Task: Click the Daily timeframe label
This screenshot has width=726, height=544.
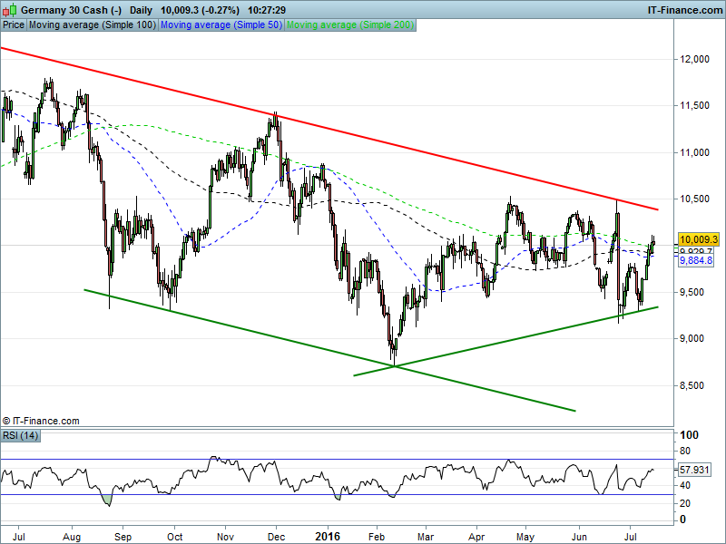Action: [x=141, y=10]
